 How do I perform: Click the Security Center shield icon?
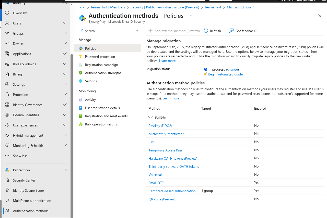[x=7, y=180]
